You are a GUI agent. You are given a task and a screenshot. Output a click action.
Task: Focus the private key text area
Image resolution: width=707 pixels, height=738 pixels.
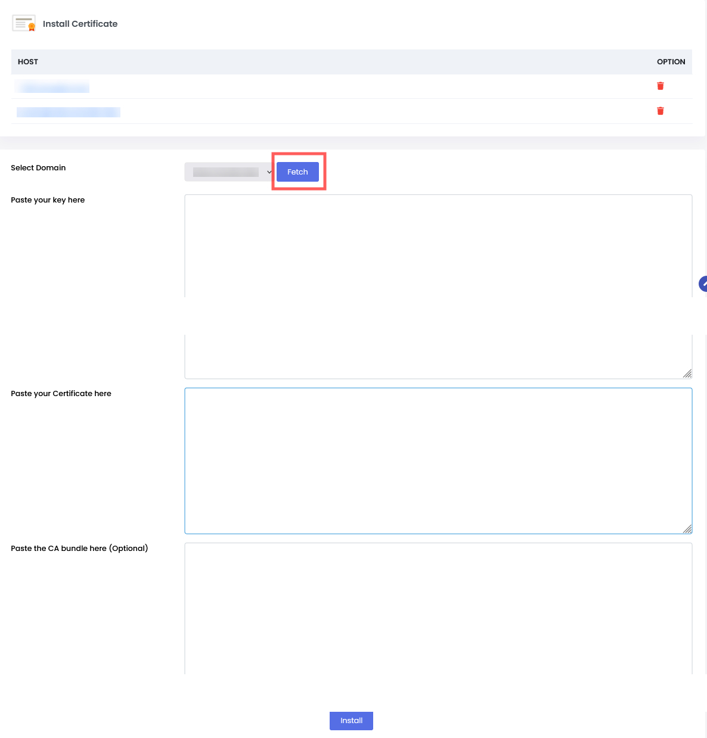438,250
